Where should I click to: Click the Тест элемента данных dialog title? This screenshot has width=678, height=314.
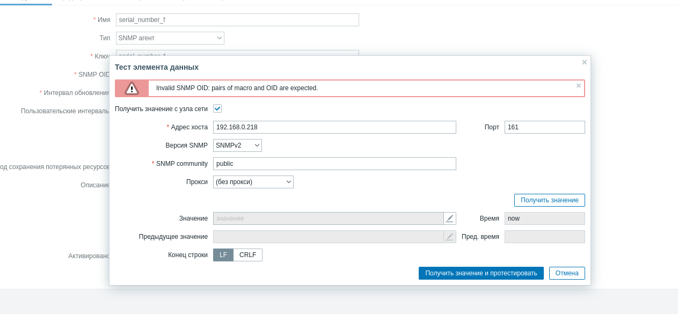pyautogui.click(x=157, y=67)
